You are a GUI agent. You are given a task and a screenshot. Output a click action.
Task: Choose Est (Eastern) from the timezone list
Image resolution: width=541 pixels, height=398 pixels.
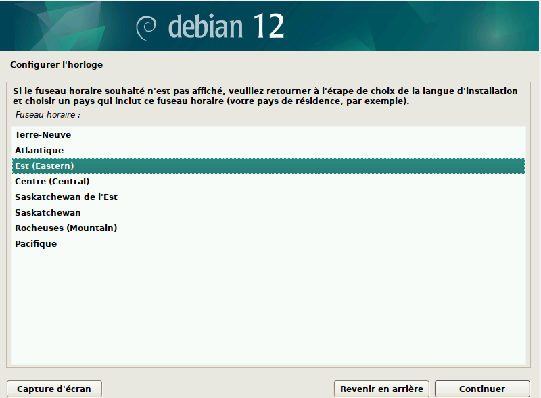46,166
